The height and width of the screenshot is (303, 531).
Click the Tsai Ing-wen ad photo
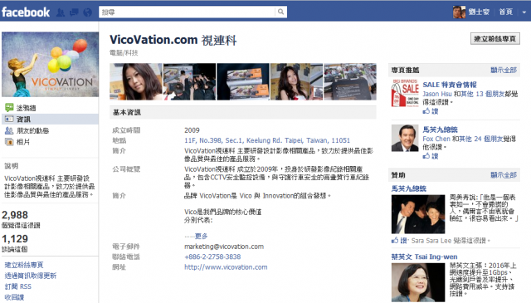(x=418, y=282)
